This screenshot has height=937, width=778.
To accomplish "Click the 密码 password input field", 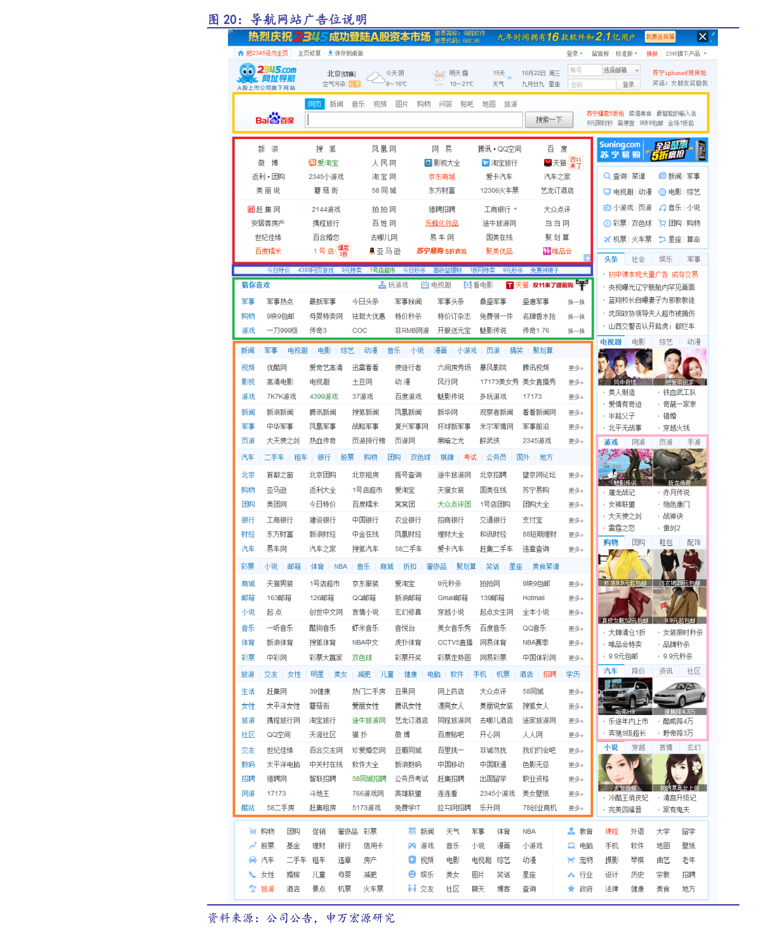I will coord(591,84).
